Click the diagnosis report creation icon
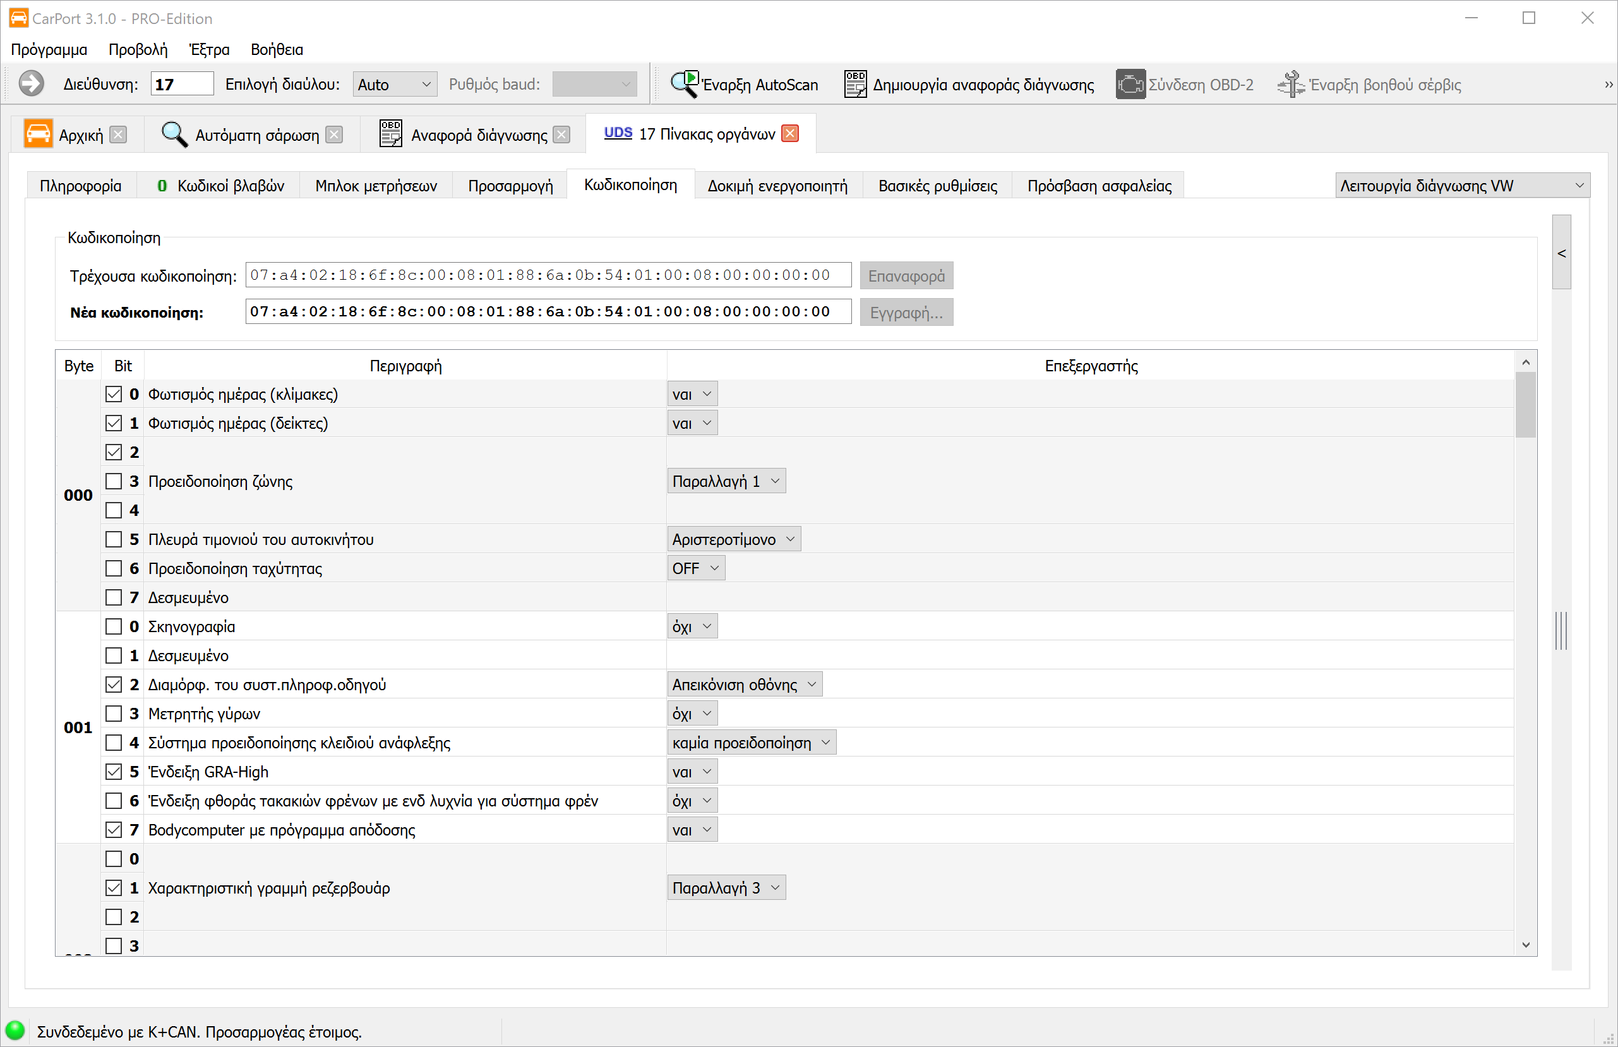This screenshot has height=1047, width=1618. (x=855, y=85)
